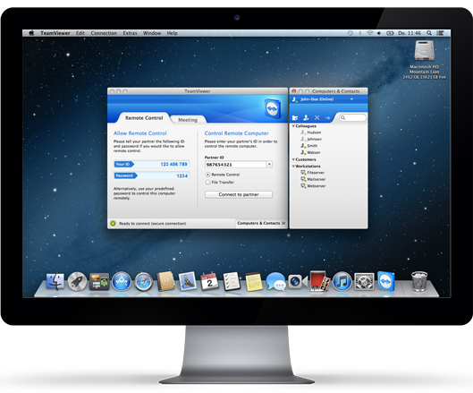Open Finder from the dock
Image resolution: width=473 pixels, height=393 pixels.
pos(55,281)
